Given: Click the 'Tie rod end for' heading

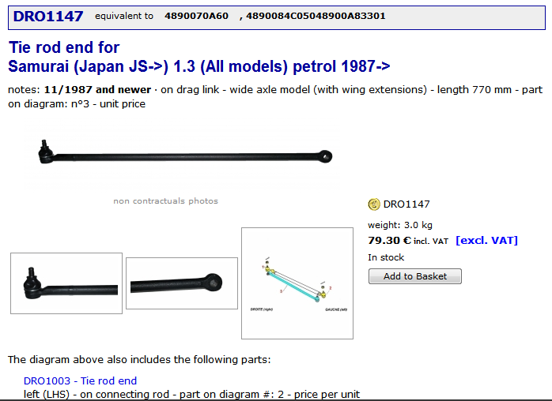Looking at the screenshot, I should click(x=64, y=47).
